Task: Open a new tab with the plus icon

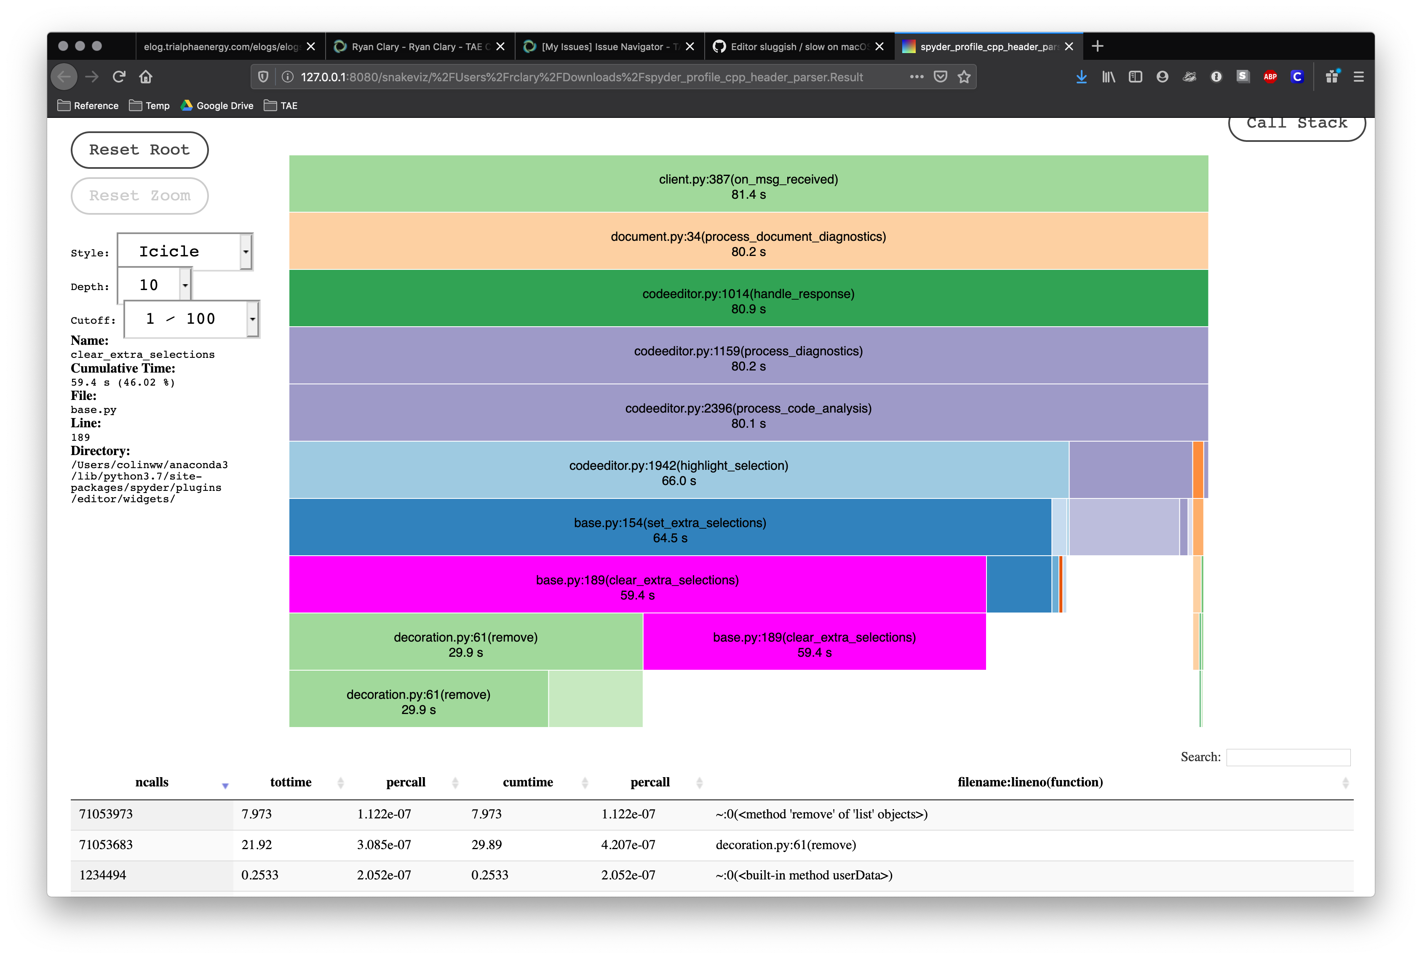Action: (x=1098, y=46)
